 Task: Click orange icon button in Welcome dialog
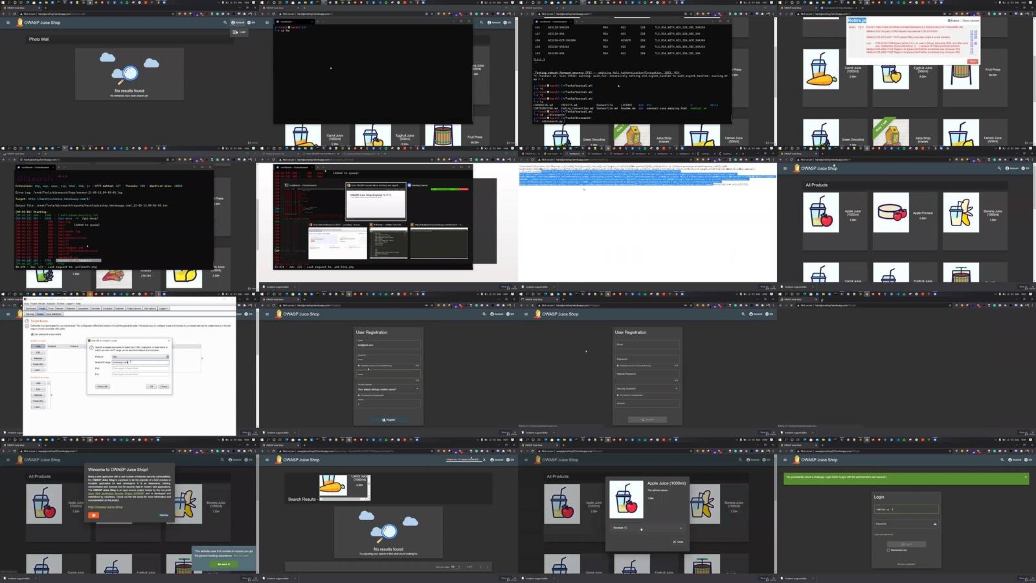click(94, 515)
